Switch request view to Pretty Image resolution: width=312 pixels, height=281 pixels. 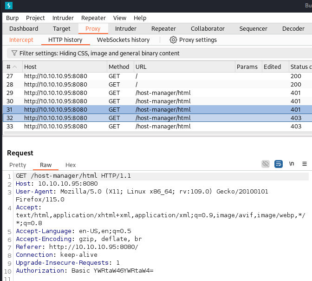pyautogui.click(x=18, y=165)
